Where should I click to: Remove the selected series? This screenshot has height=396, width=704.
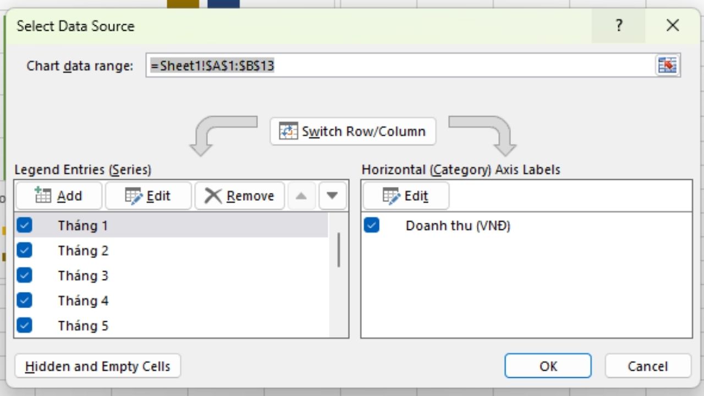(x=239, y=196)
